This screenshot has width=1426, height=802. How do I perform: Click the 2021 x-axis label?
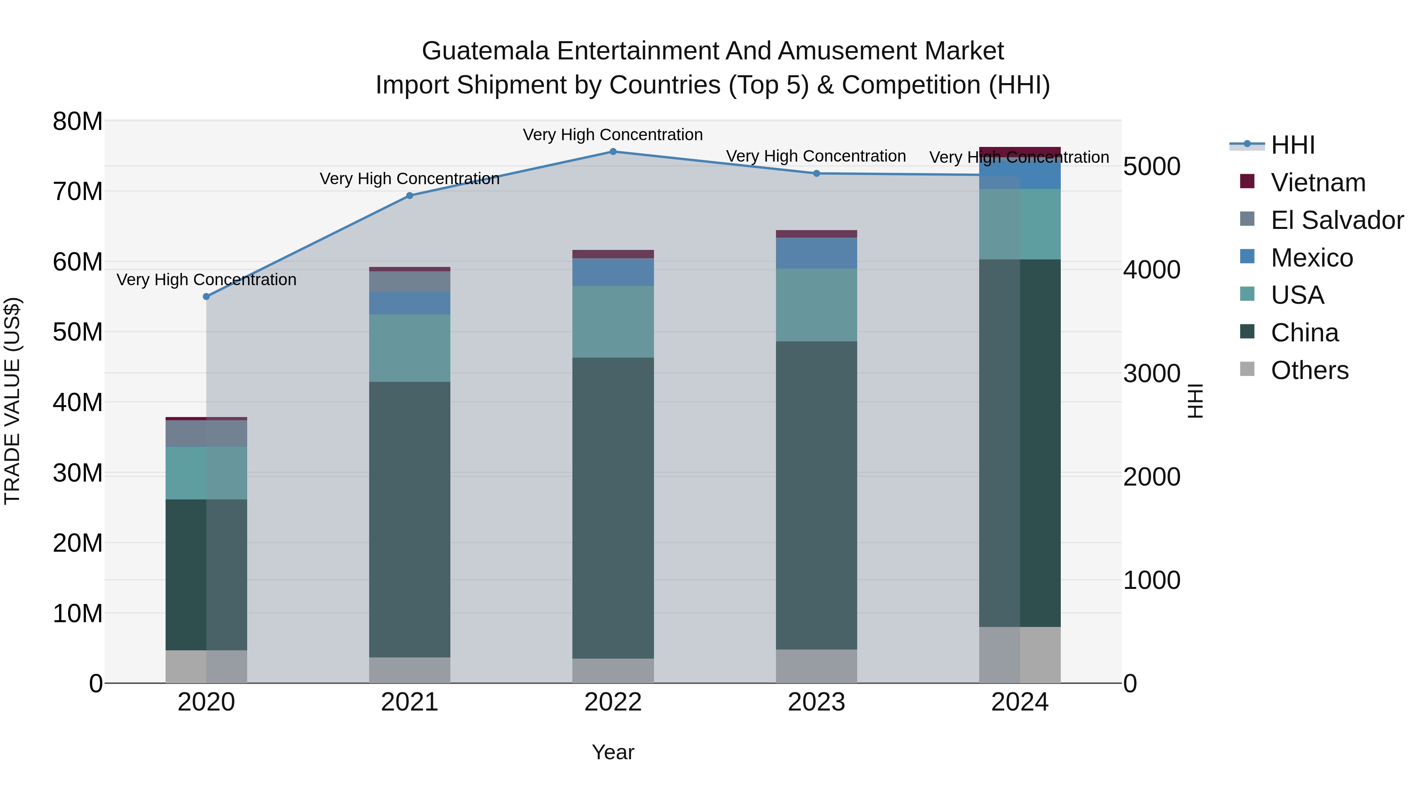(410, 702)
